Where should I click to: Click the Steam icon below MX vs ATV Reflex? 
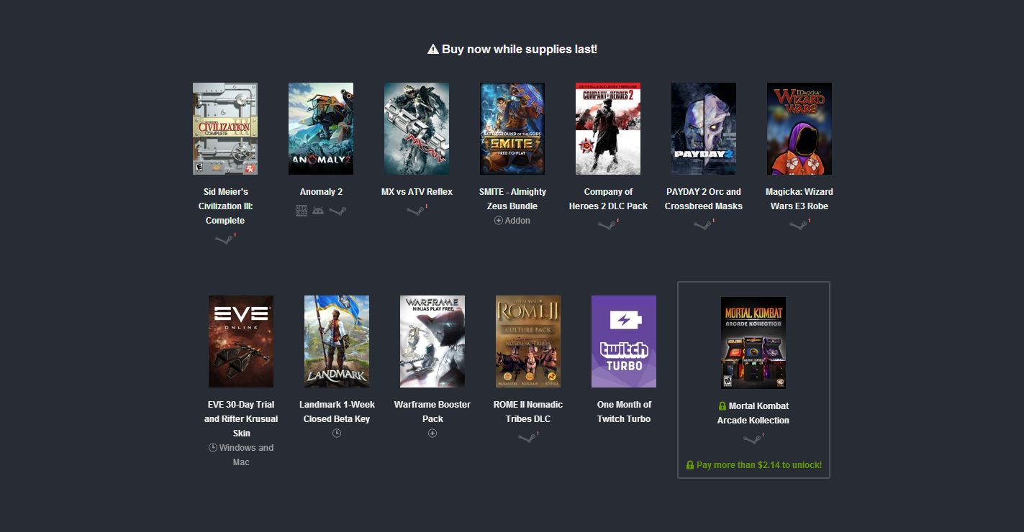415,211
